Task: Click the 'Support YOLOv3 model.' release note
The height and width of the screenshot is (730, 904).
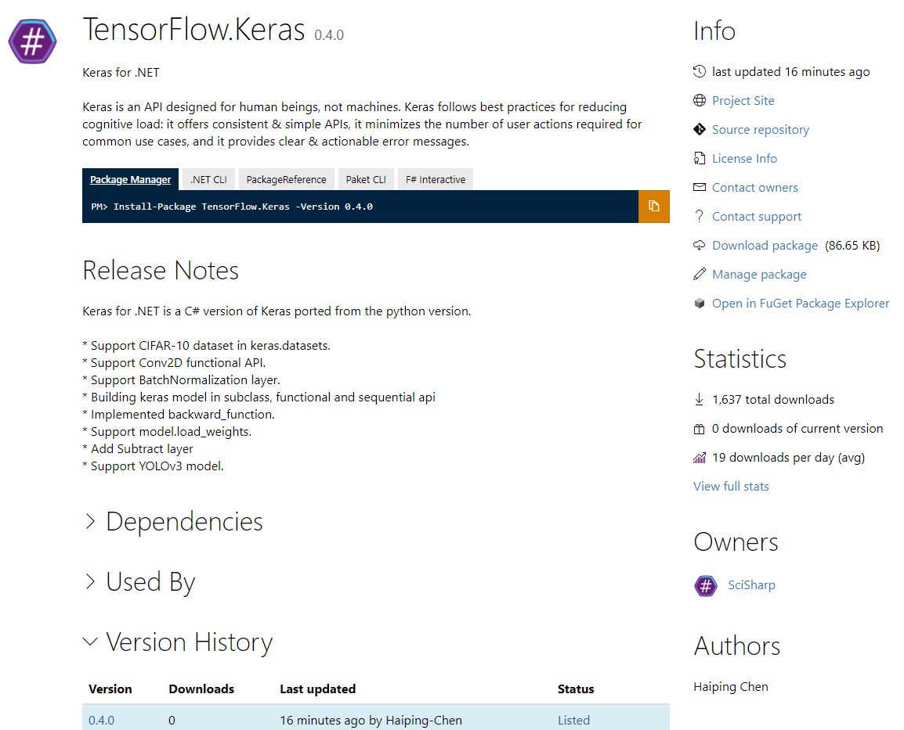Action: pos(153,466)
